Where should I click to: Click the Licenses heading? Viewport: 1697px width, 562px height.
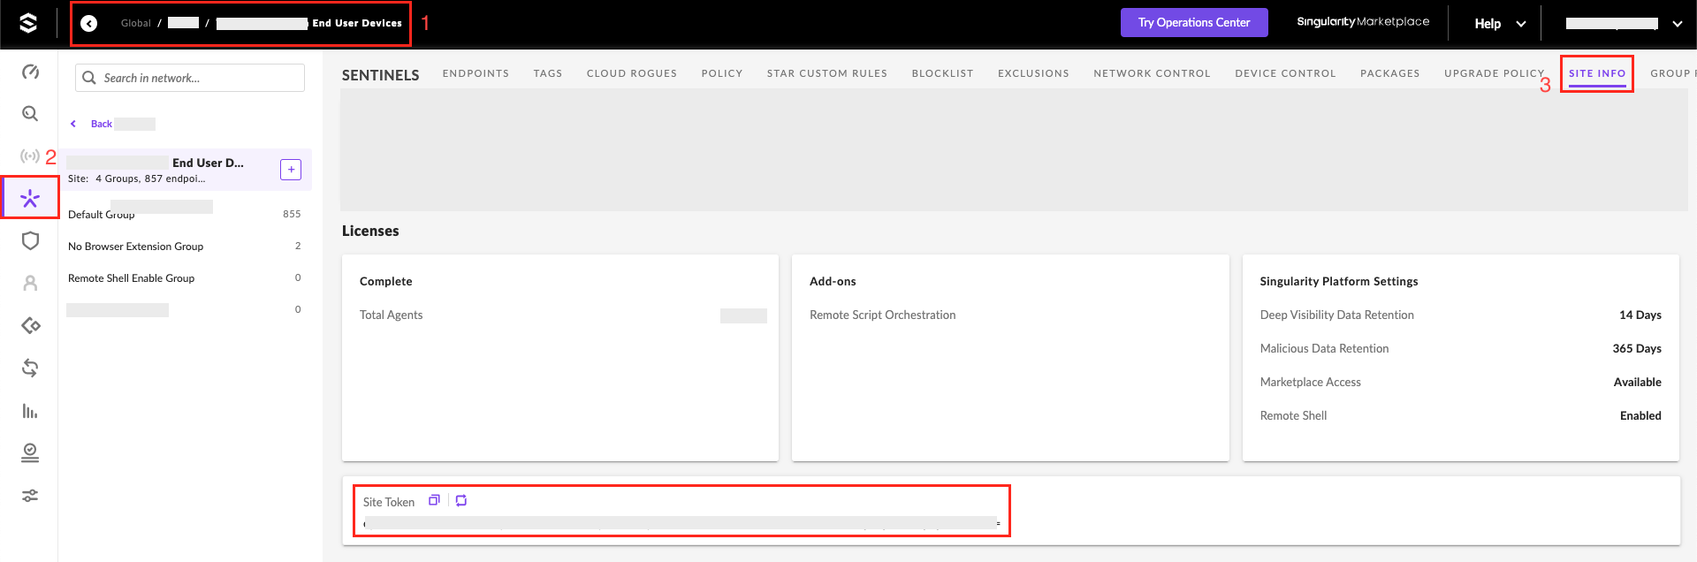[x=370, y=231]
